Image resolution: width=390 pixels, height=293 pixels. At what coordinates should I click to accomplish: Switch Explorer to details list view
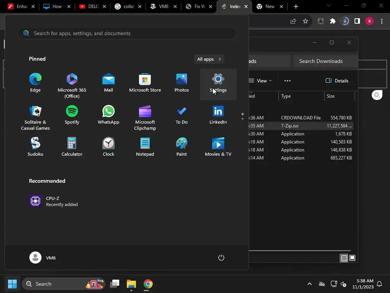tap(344, 258)
